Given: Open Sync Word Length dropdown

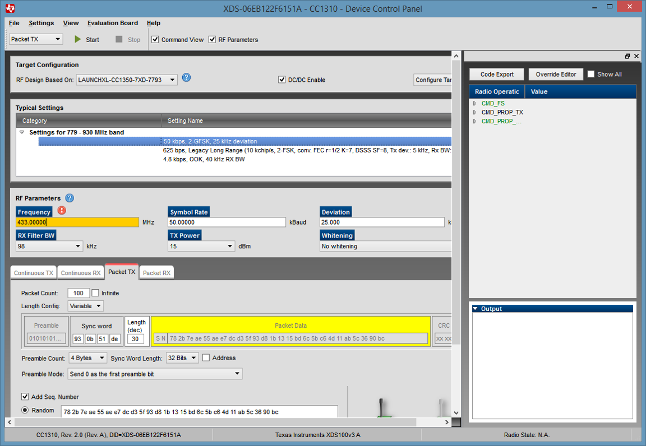Looking at the screenshot, I should coord(182,358).
